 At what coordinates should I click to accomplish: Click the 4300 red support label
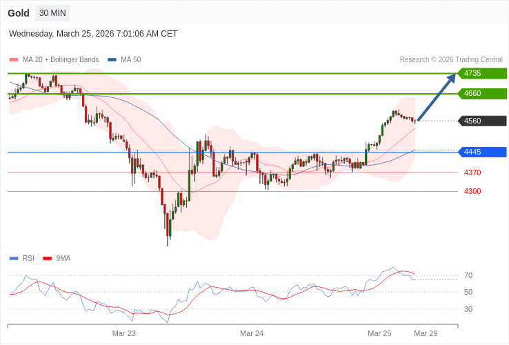[472, 191]
